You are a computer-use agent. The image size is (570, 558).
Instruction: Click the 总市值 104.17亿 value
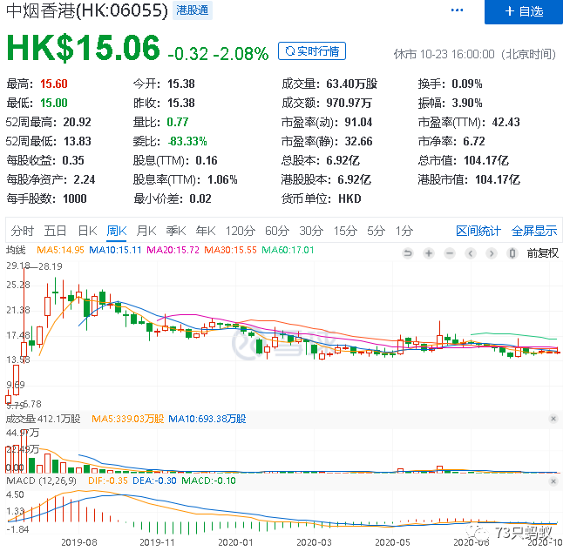pos(486,160)
